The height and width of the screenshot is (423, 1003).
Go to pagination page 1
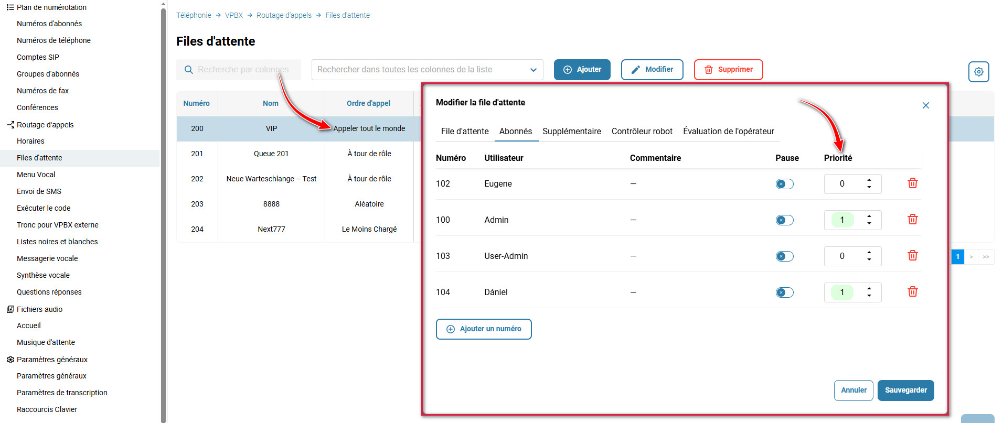(958, 257)
